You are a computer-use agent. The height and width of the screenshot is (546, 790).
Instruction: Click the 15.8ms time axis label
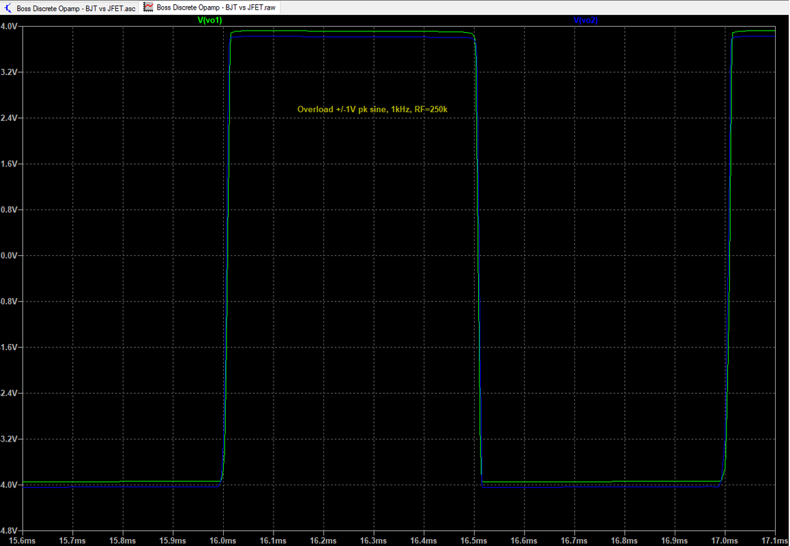pos(123,541)
